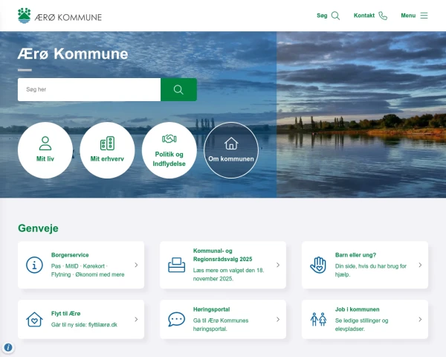The width and height of the screenshot is (446, 357).
Task: Open the hamburger Menu icon
Action: pyautogui.click(x=424, y=16)
